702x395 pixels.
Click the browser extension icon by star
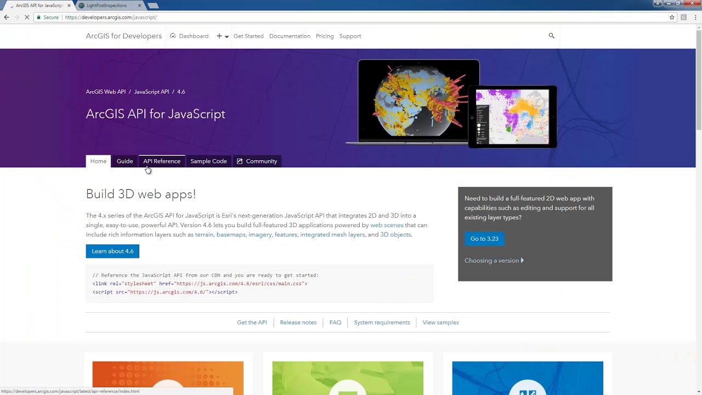(x=683, y=18)
